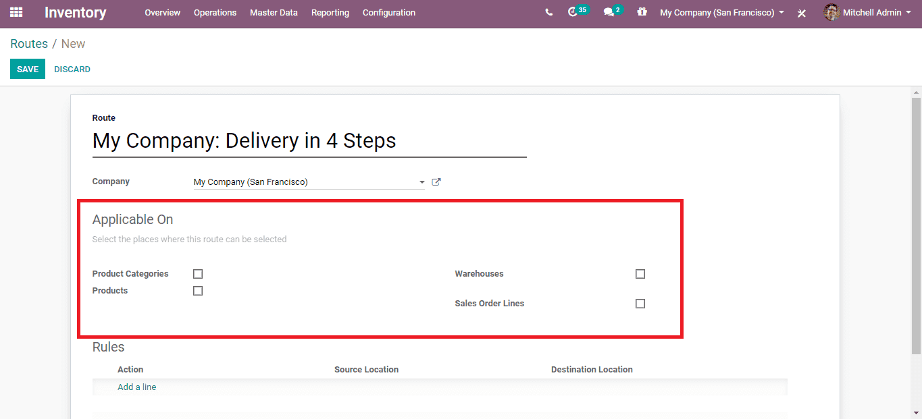Click the New breadcrumb text
The width and height of the screenshot is (922, 419).
point(73,44)
